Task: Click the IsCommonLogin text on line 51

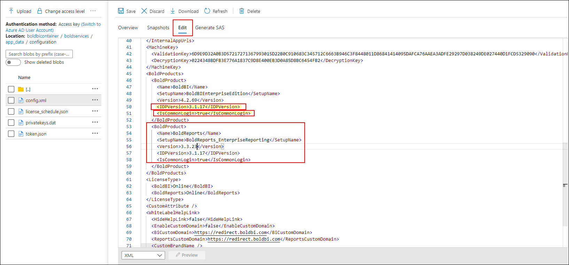Action: (203, 113)
